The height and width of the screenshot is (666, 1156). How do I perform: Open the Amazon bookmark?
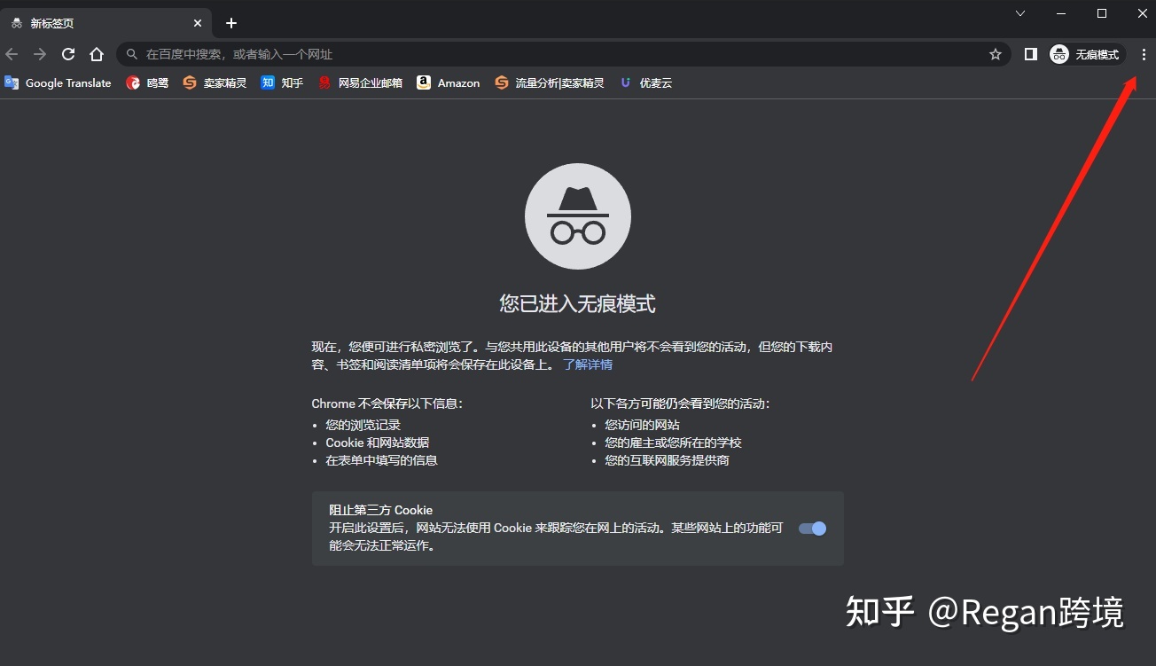click(449, 82)
